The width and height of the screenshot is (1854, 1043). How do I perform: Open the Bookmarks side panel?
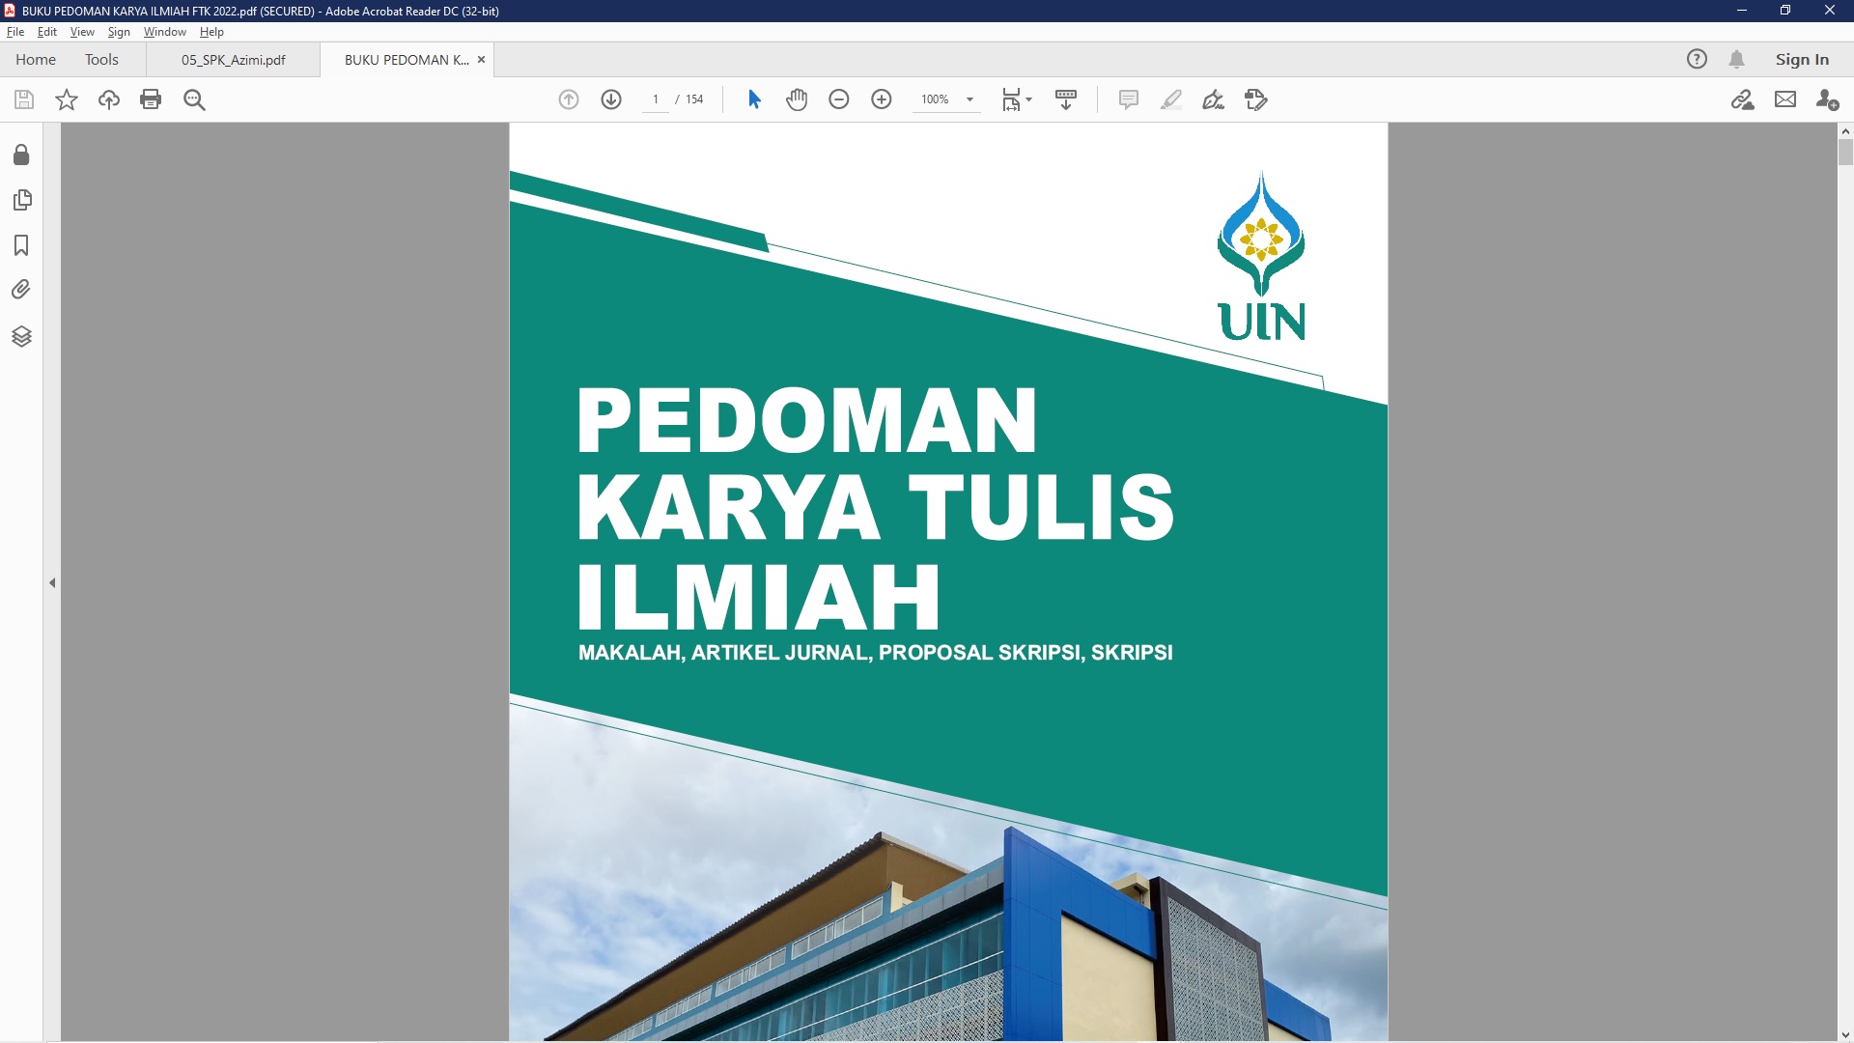[21, 245]
